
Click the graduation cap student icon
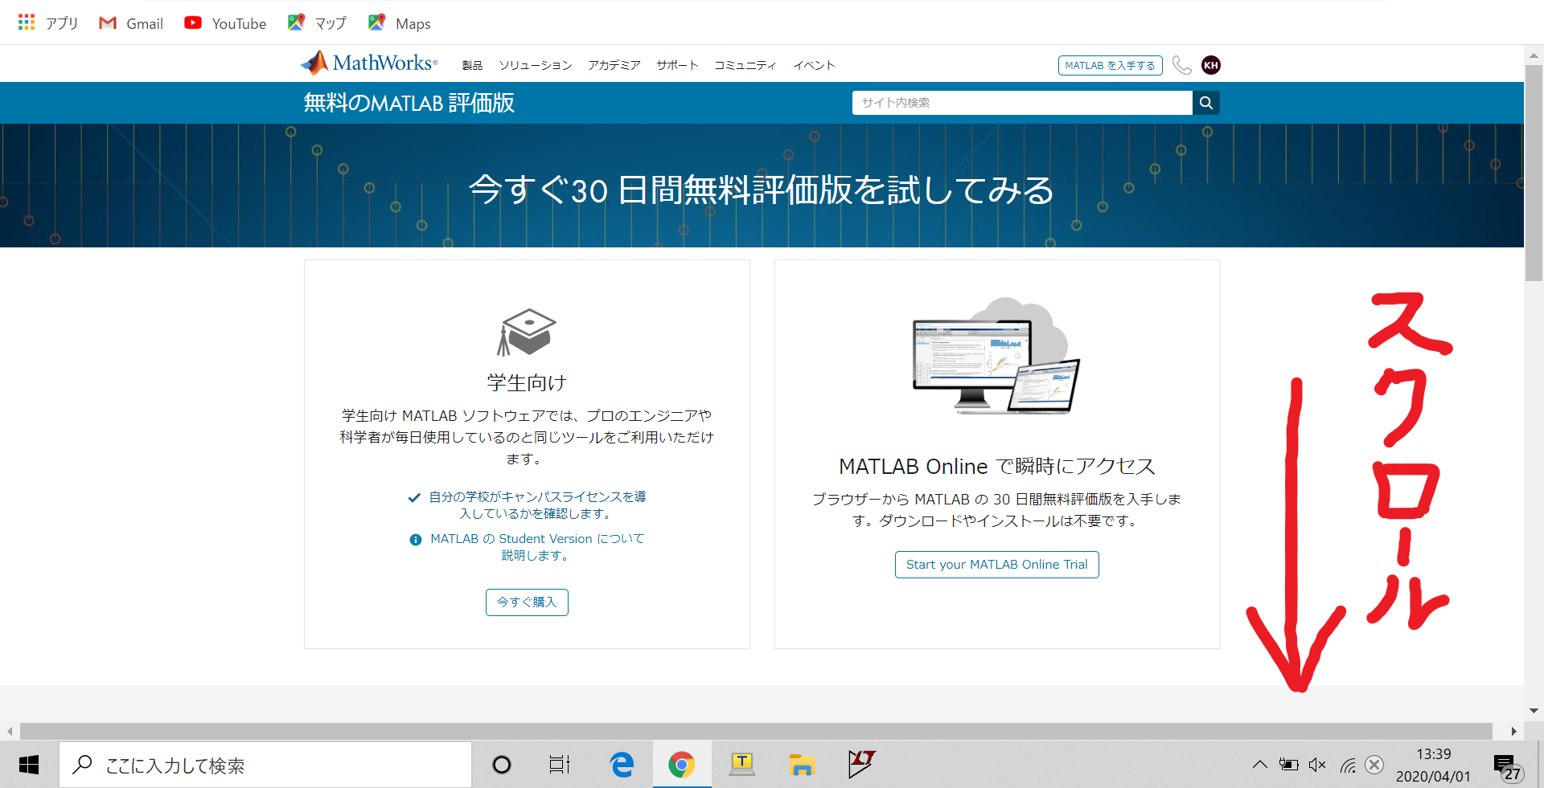pos(527,332)
